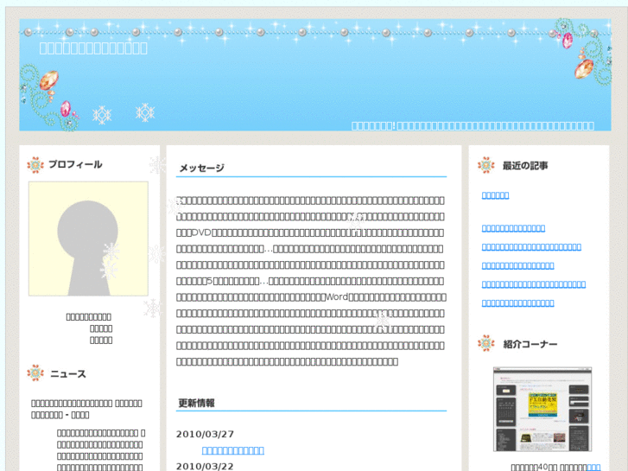Click the flower icon beside 最近の記事 heading

(x=486, y=165)
